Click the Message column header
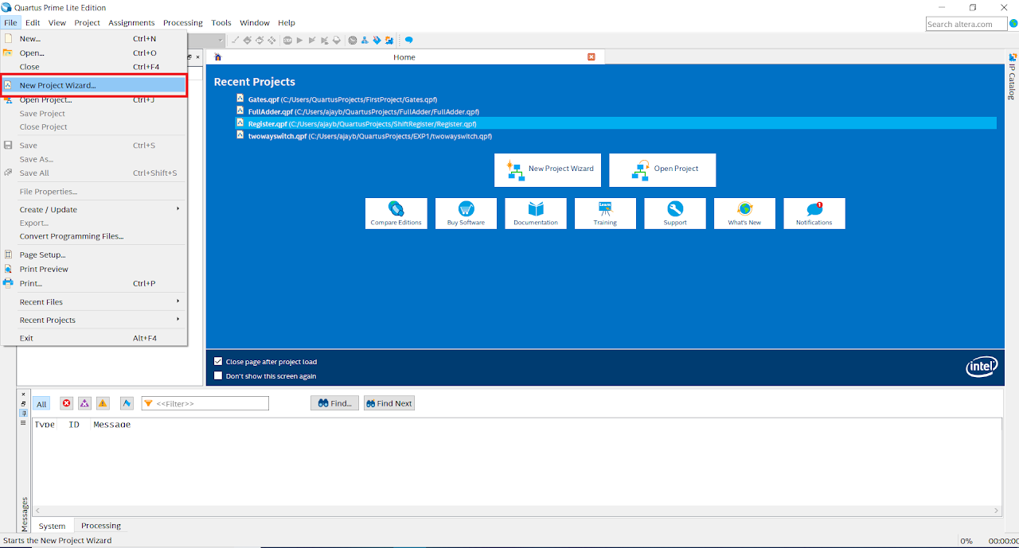The height and width of the screenshot is (548, 1019). pyautogui.click(x=111, y=425)
